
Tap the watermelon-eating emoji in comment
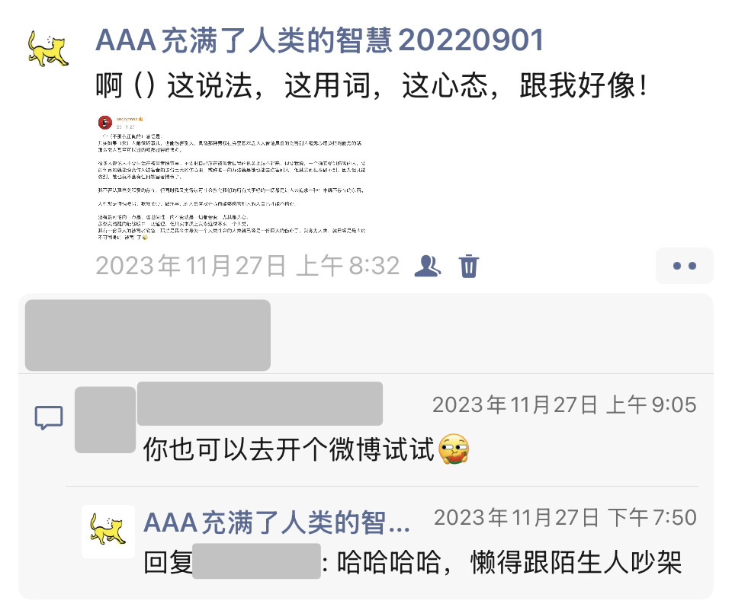coord(454,449)
